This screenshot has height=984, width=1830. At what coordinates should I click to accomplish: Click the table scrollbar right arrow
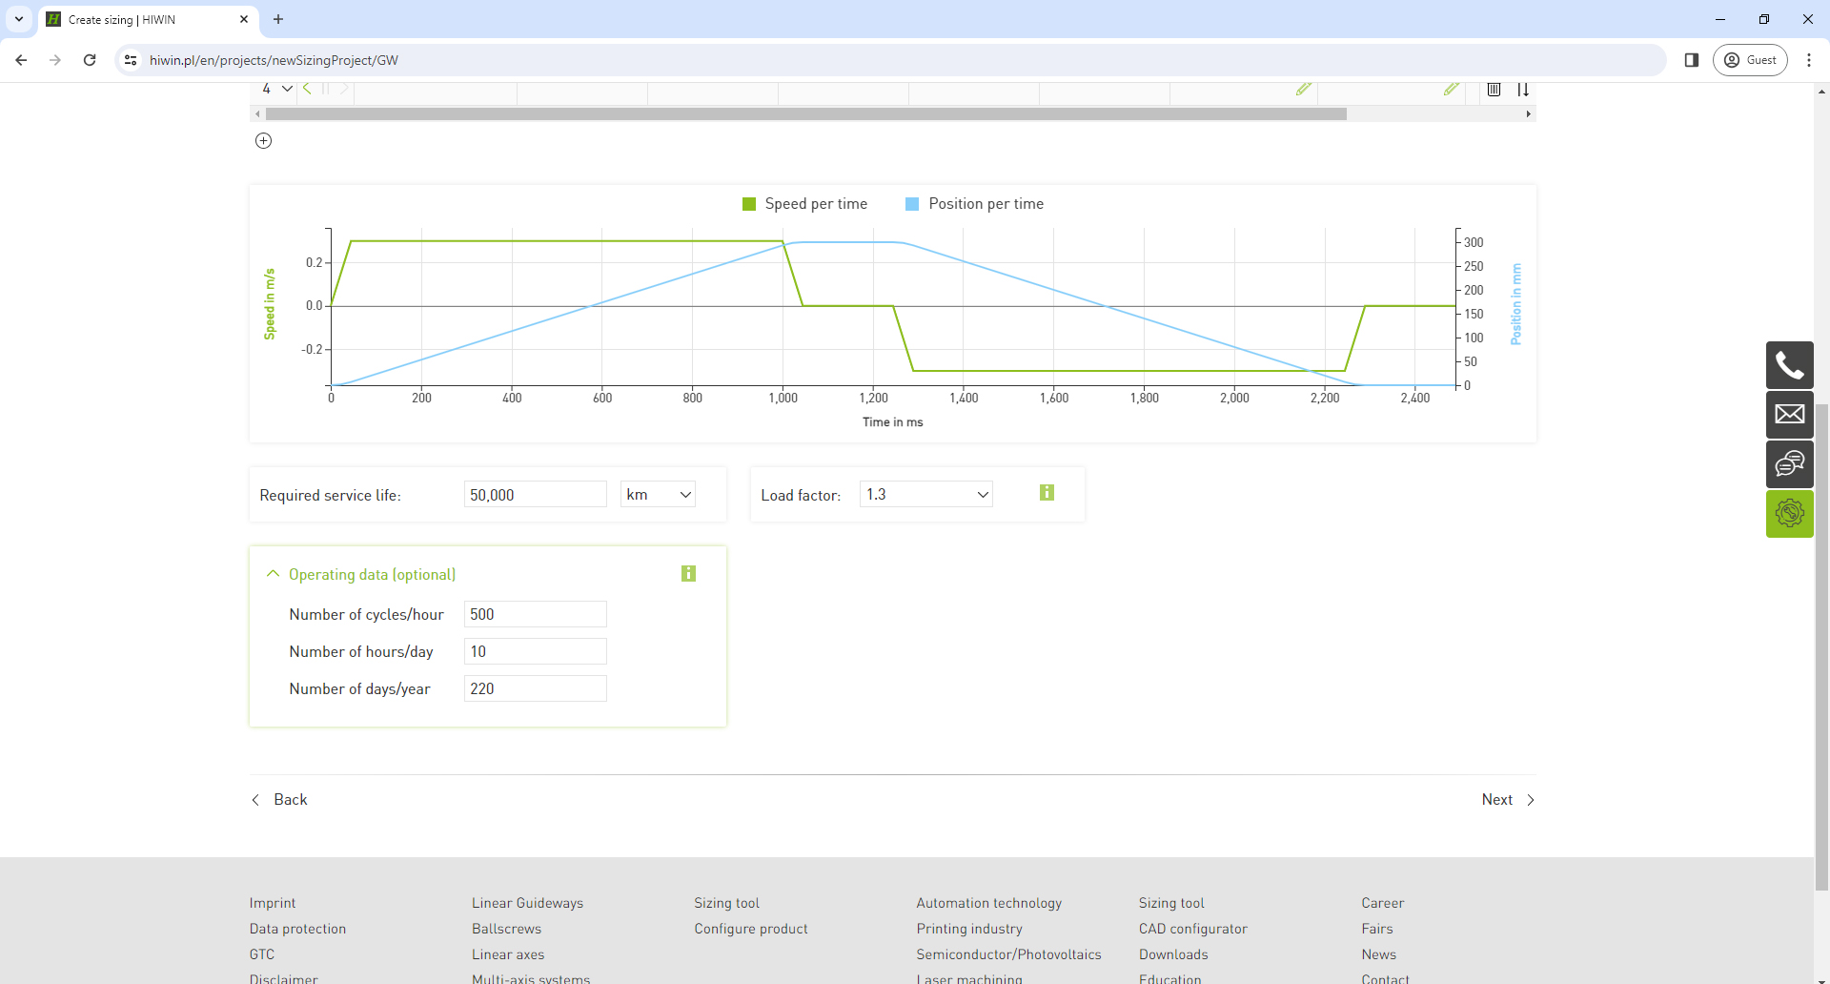(1529, 114)
